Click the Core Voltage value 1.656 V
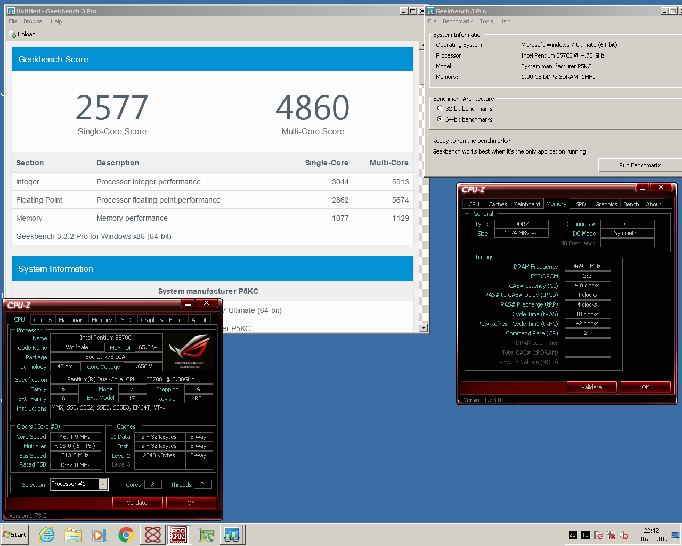The height and width of the screenshot is (546, 682). click(x=143, y=367)
